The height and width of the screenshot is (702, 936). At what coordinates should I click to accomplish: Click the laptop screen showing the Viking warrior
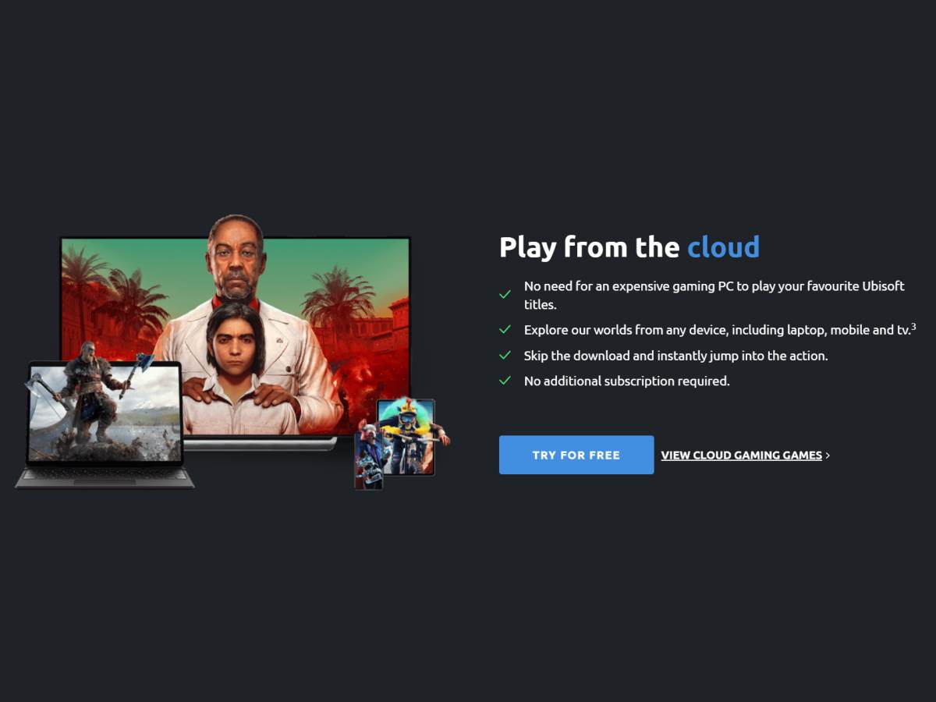pyautogui.click(x=105, y=412)
